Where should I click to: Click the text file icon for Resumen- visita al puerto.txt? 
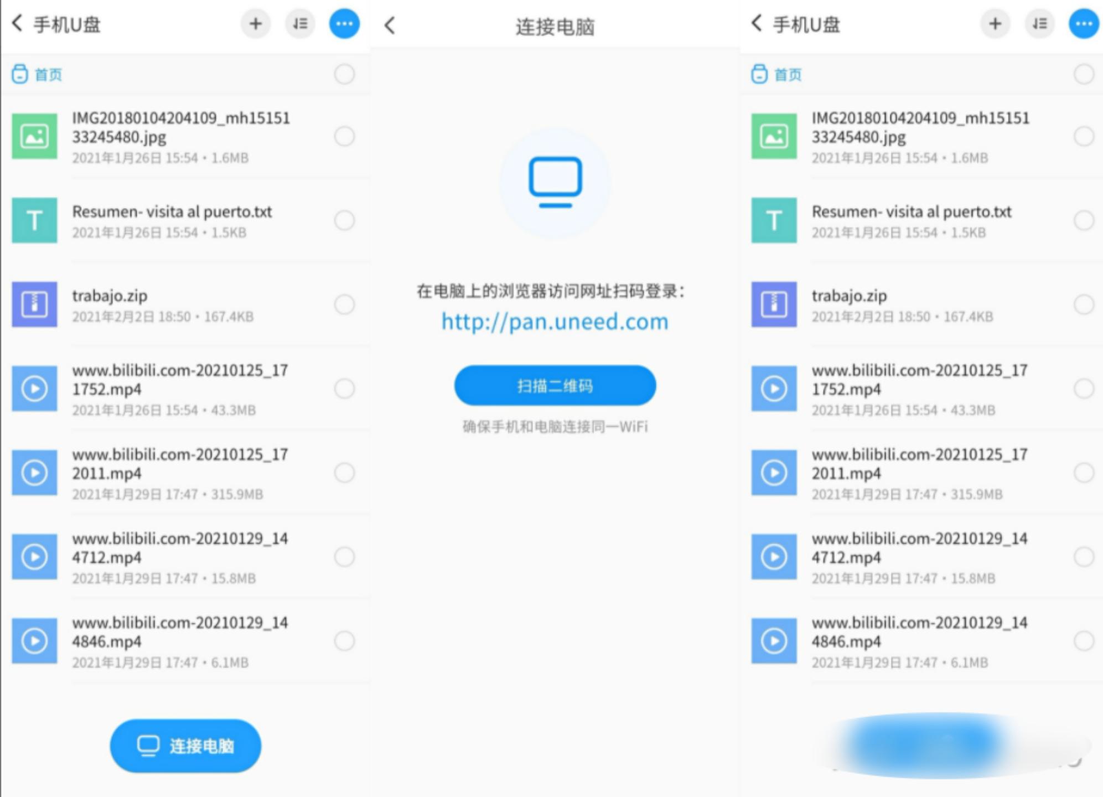tap(34, 221)
